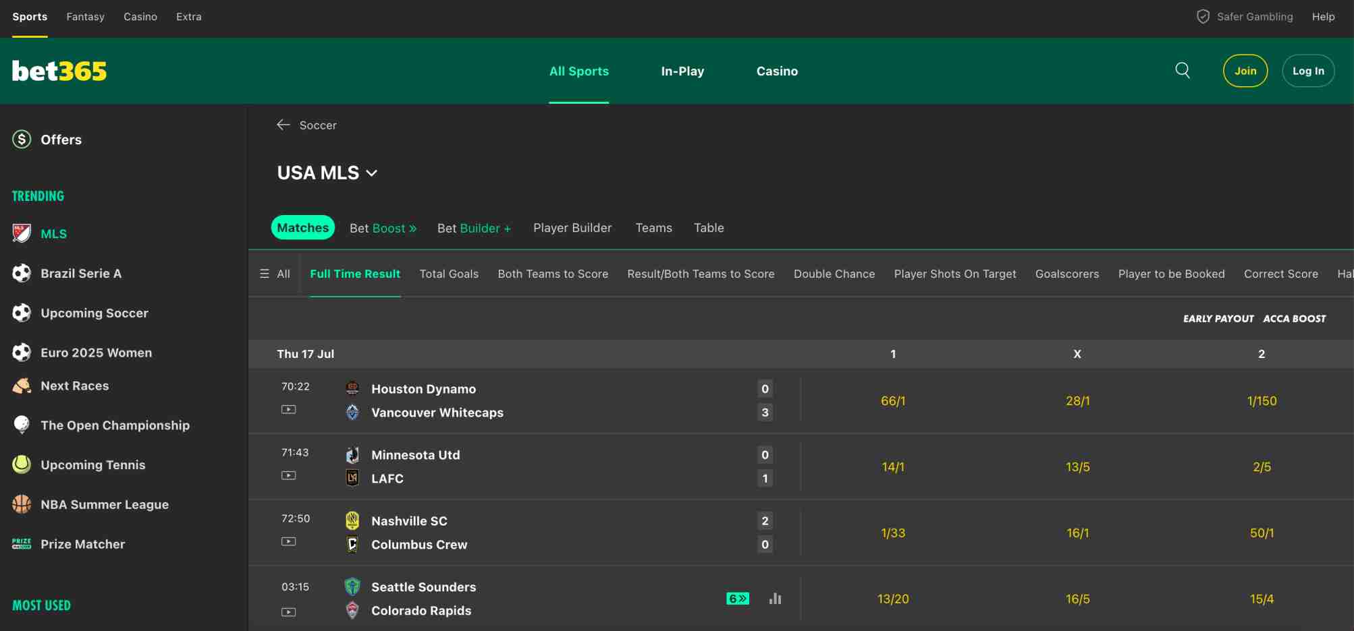The image size is (1354, 631).
Task: Open the Bet Boost section
Action: 383,228
